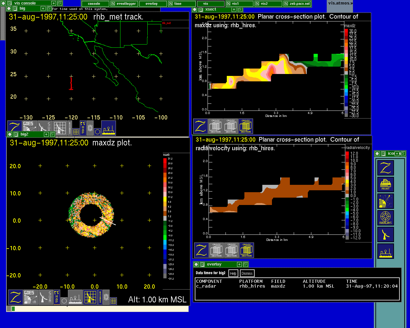
Task: Click the large ship icon in rhb_met track toolbar
Action: [109, 128]
